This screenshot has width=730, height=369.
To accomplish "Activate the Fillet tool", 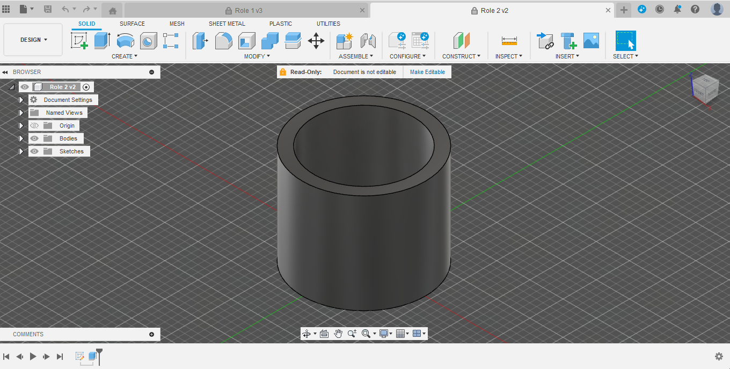I will click(223, 41).
